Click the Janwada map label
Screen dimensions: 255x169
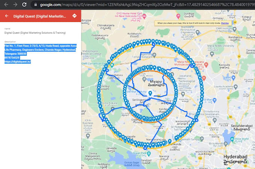(111, 149)
